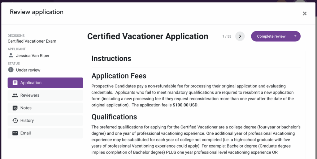Go to the next application with the chevron
The image size is (317, 159).
240,36
